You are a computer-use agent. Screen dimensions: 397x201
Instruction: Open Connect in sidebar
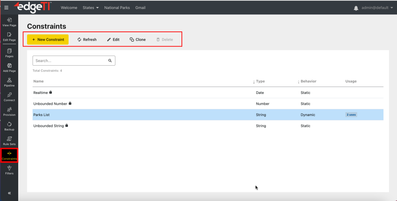click(9, 97)
